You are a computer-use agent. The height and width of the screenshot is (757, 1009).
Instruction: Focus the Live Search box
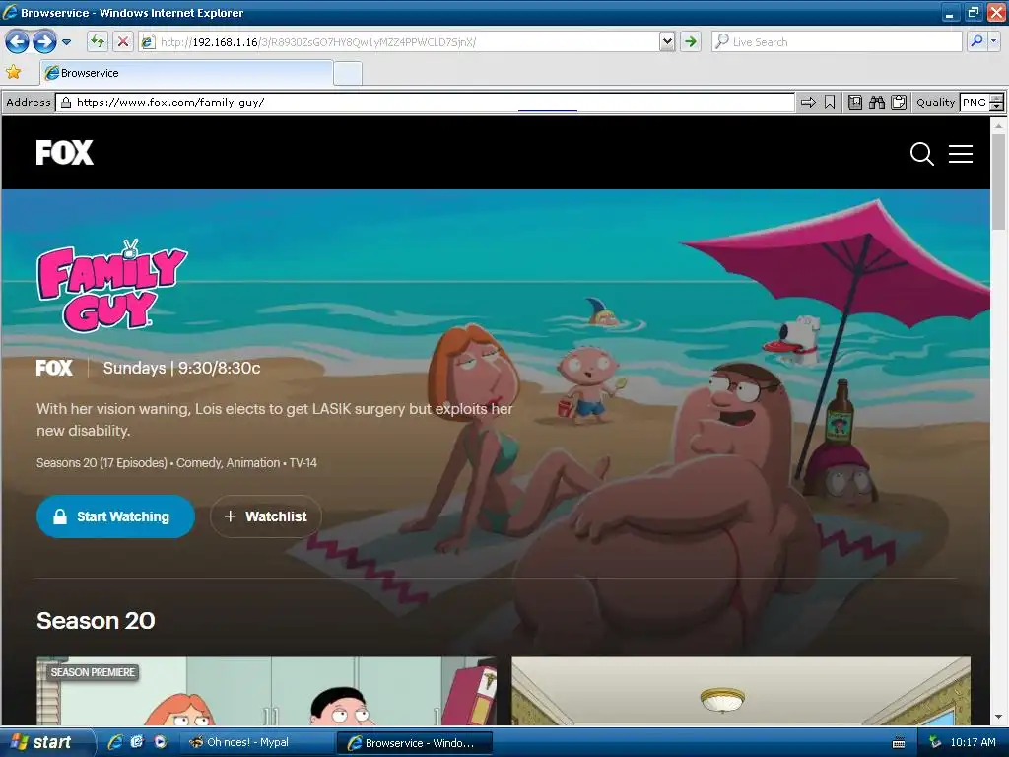[x=837, y=42]
